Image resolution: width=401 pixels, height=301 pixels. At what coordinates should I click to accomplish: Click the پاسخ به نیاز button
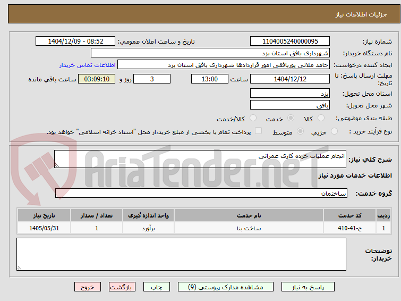click(308, 287)
